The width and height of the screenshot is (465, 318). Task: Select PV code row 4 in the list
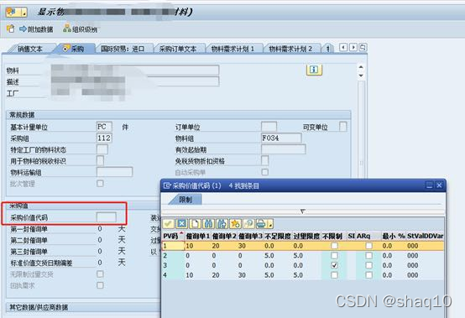(x=173, y=275)
